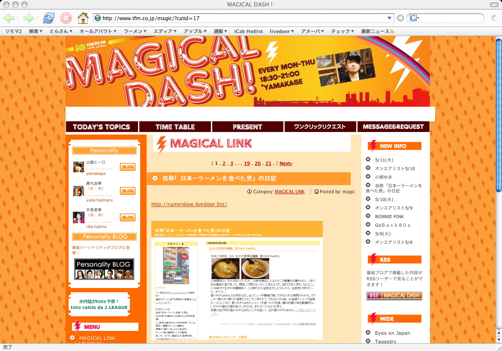Reload the page with the blue refresh icon

[49, 18]
